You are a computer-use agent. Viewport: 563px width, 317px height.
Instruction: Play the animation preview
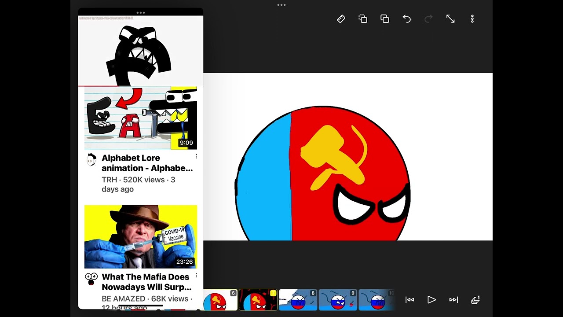point(431,300)
